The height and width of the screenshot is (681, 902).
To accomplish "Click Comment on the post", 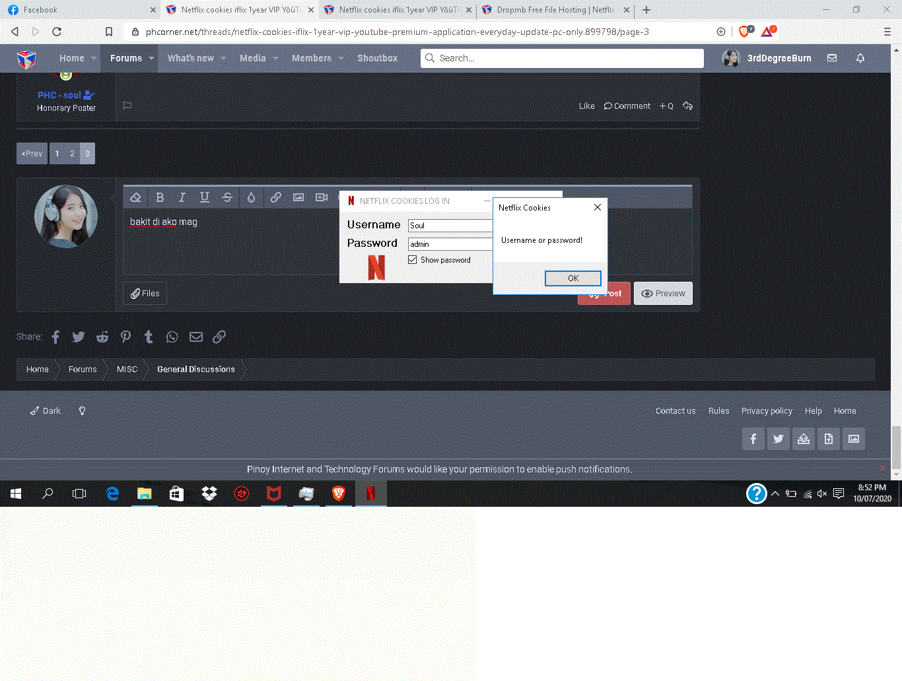I will [627, 106].
